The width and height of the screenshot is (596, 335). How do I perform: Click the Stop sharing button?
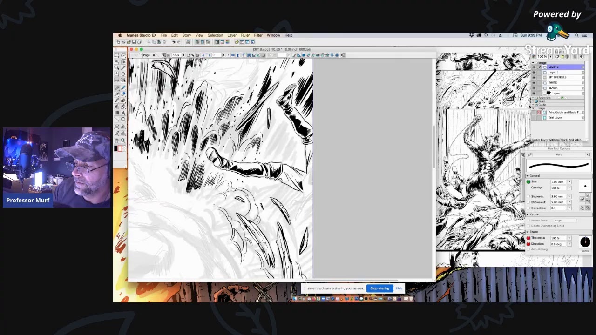379,288
